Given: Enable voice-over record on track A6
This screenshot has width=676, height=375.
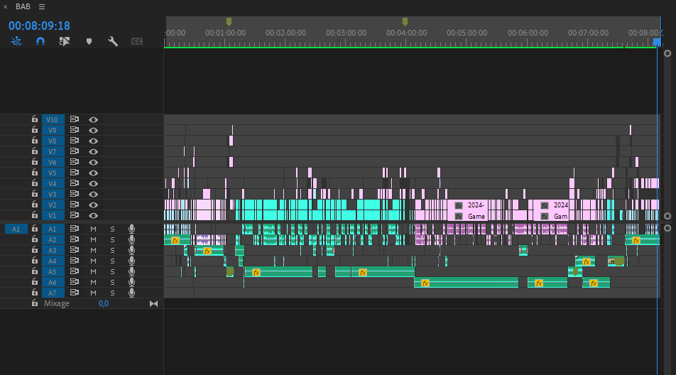Looking at the screenshot, I should (131, 282).
